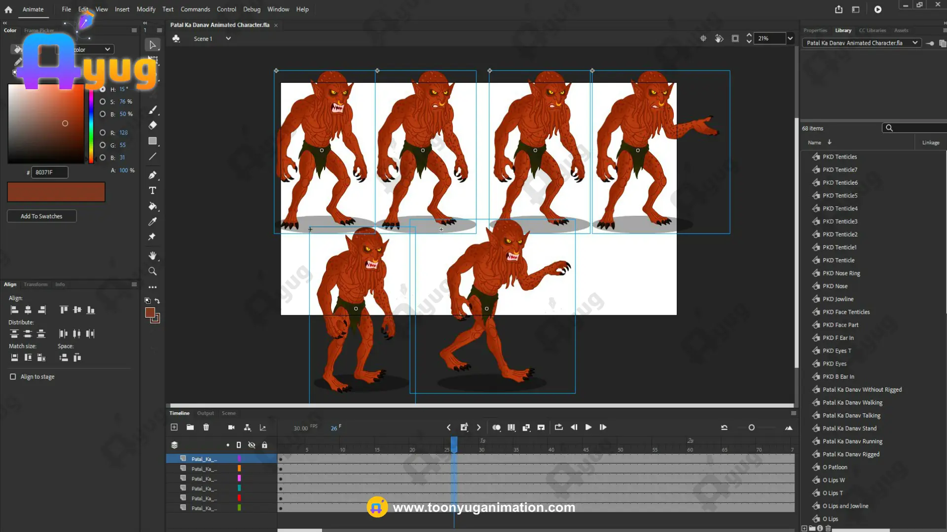
Task: Enable Align to stage checkbox
Action: (x=13, y=377)
